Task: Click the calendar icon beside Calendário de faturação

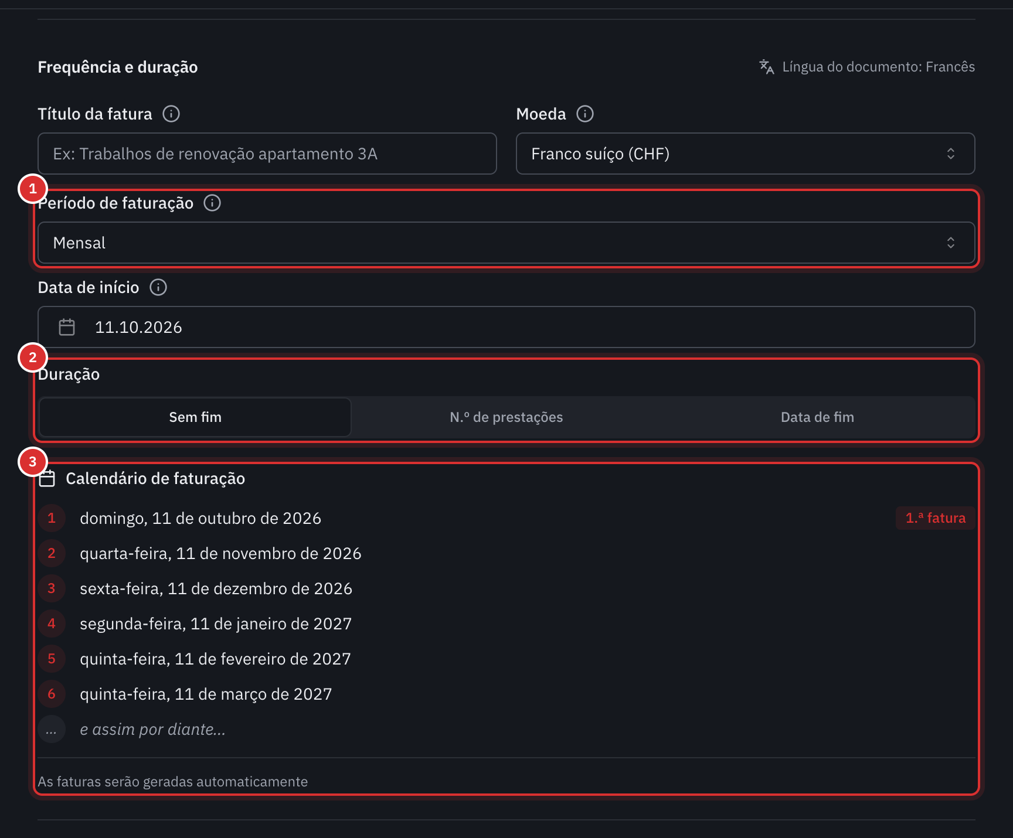Action: (x=47, y=479)
